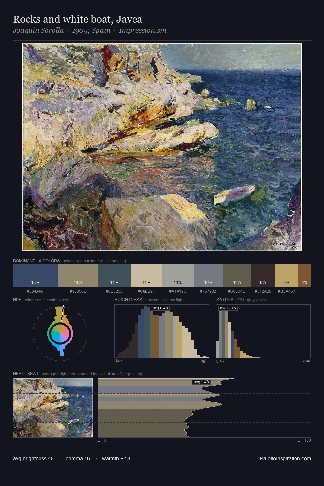This screenshot has width=324, height=486.
Task: Click the 'L = 0' axis label
Action: pyautogui.click(x=102, y=440)
